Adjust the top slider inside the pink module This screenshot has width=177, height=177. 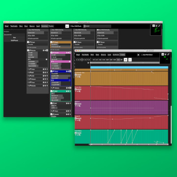click(x=61, y=55)
